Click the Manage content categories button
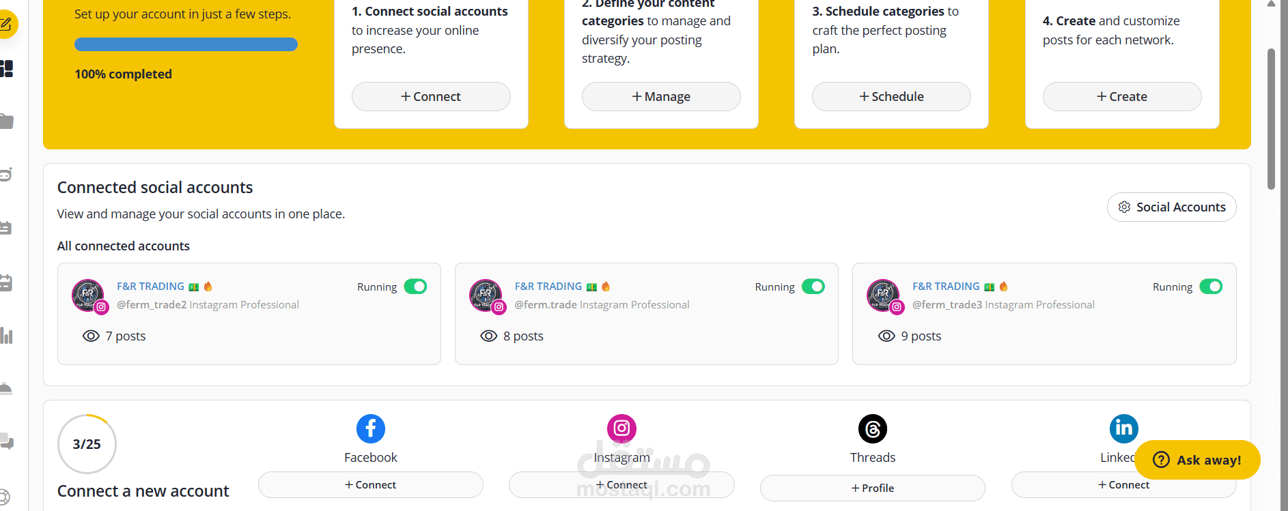1288x511 pixels. tap(661, 96)
